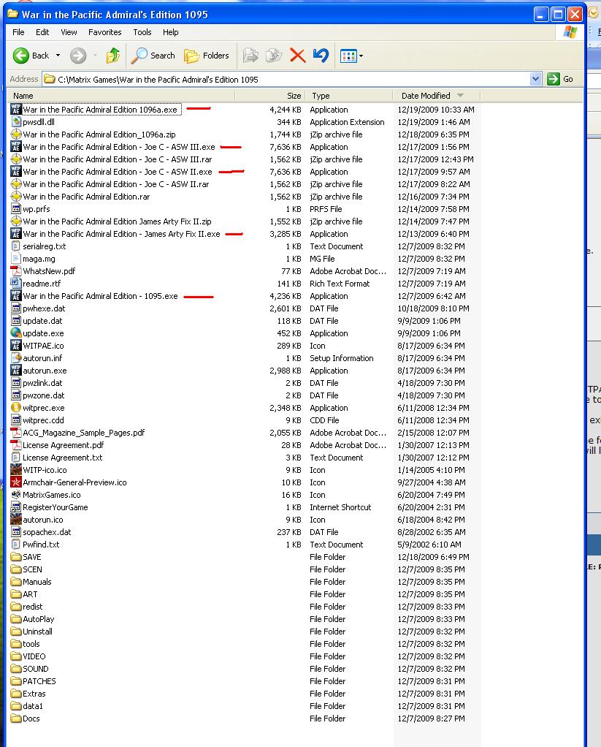
Task: Select the readme.rtf document icon
Action: pyautogui.click(x=16, y=284)
